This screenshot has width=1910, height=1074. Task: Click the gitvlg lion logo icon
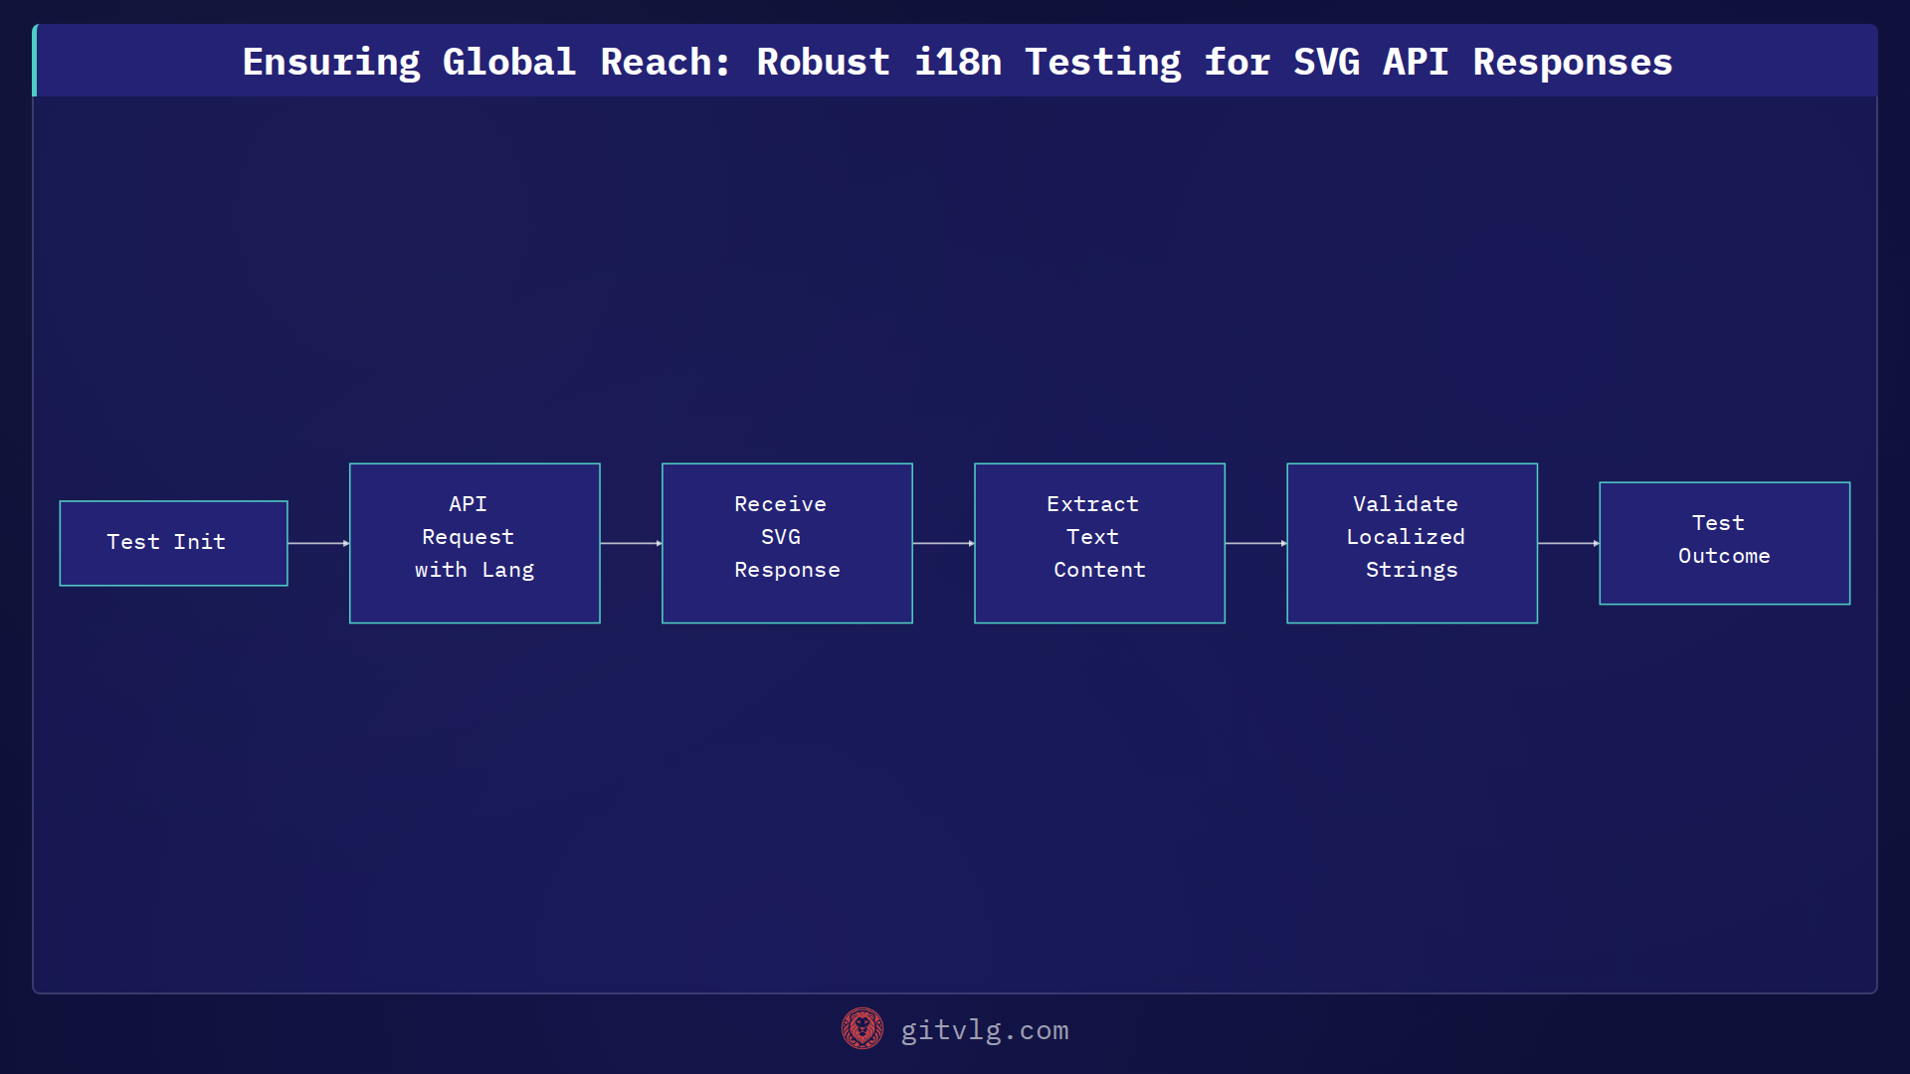[x=862, y=1029]
